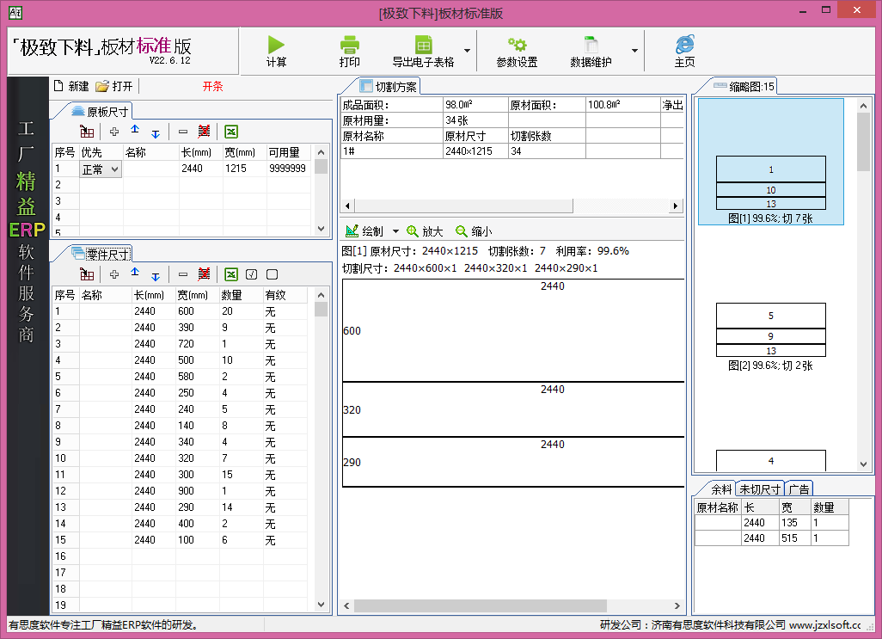The width and height of the screenshot is (882, 639).
Task: Click the clear-all red cross icon in 零件尺寸 toolbar
Action: [204, 274]
